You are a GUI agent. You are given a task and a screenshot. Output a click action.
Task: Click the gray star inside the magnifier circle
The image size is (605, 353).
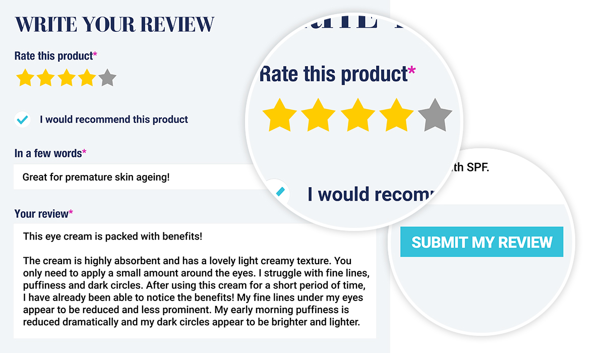click(434, 115)
